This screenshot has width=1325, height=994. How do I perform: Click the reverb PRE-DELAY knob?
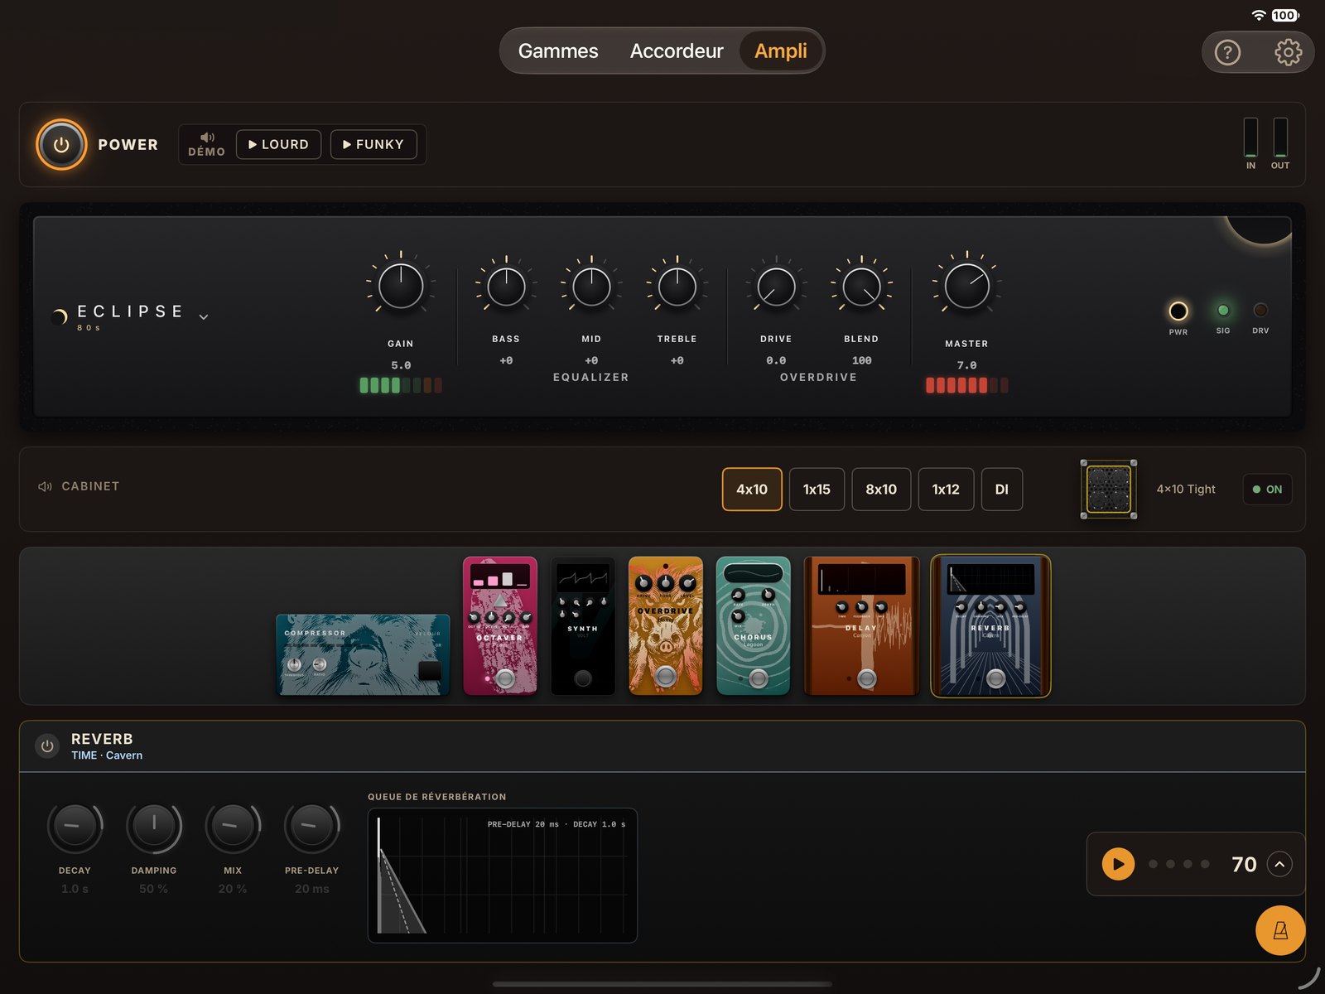pos(312,826)
